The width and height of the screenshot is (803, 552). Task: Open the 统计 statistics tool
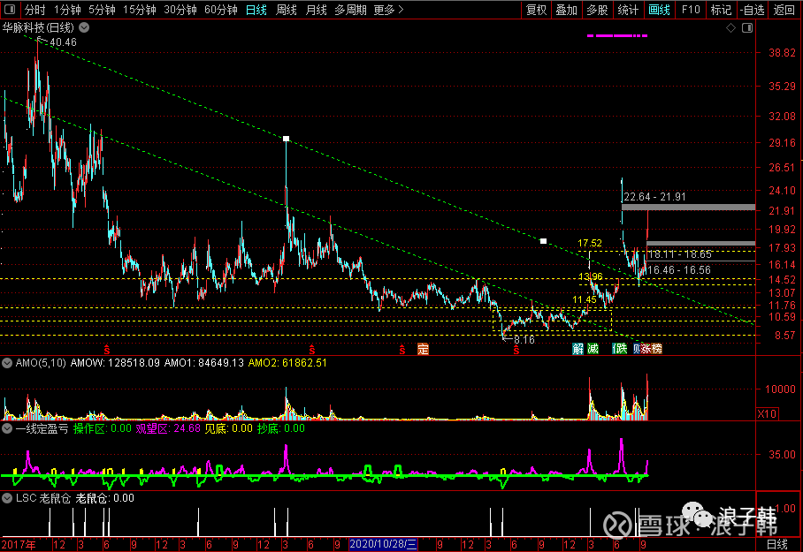pyautogui.click(x=628, y=10)
